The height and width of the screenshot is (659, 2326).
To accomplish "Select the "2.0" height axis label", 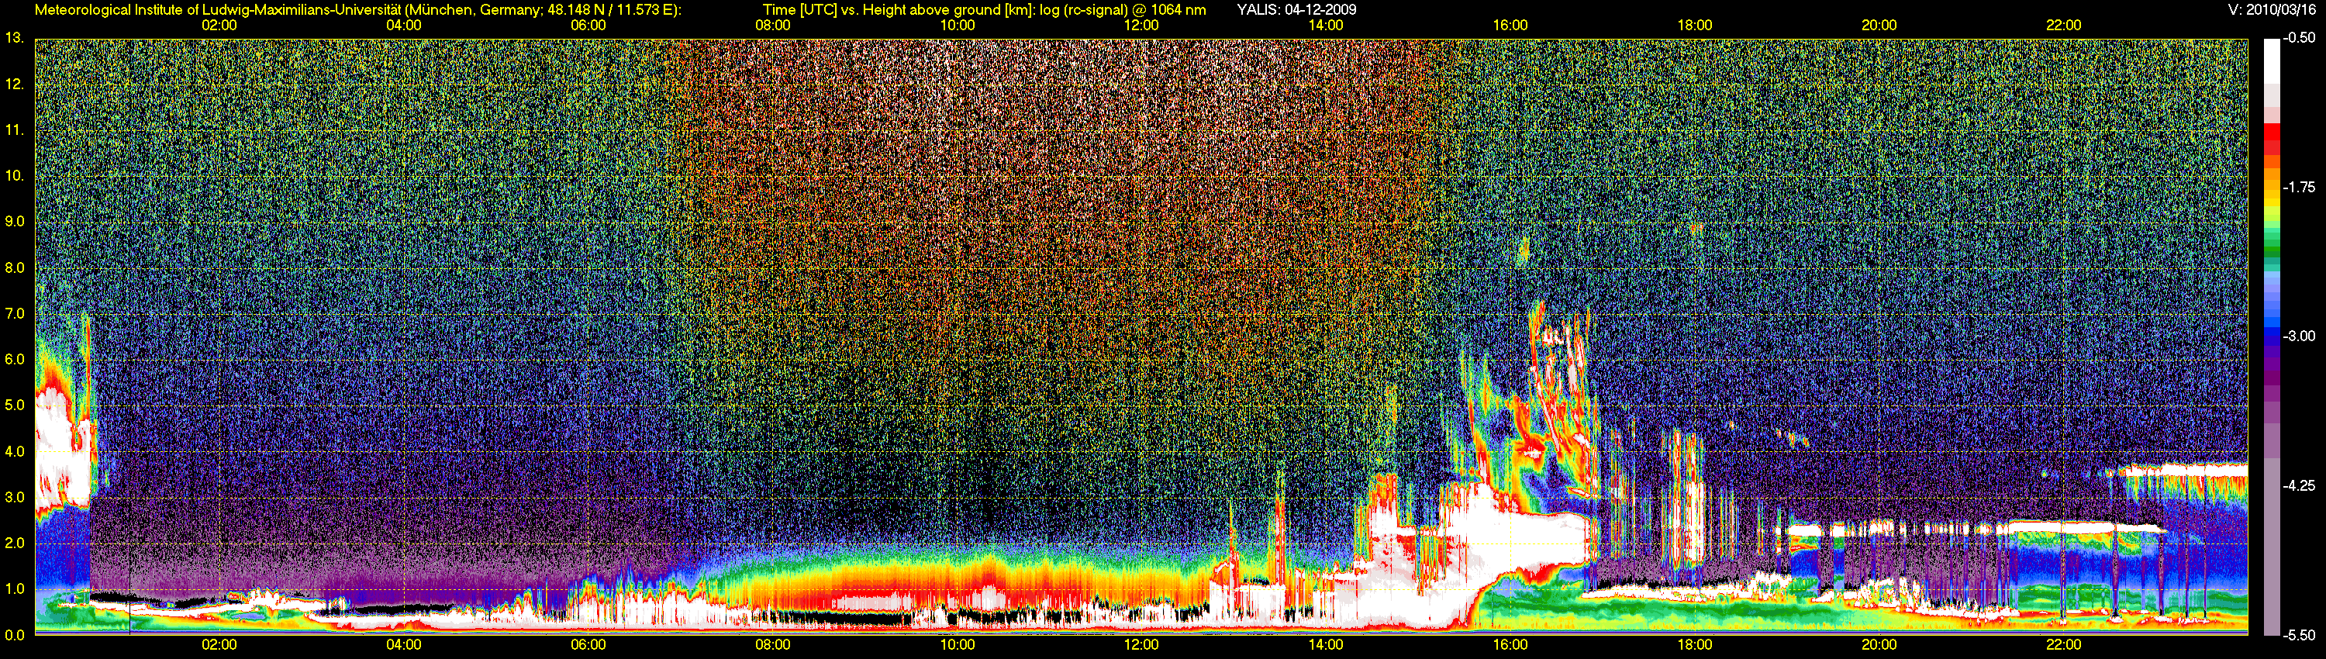I will click(x=15, y=543).
